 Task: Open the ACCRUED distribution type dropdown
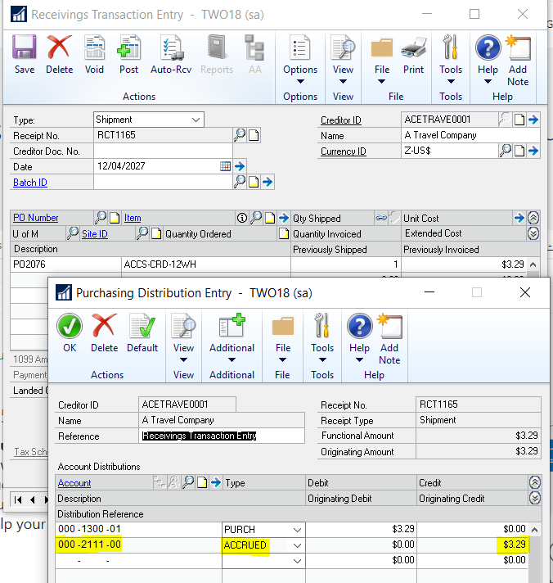coord(296,545)
